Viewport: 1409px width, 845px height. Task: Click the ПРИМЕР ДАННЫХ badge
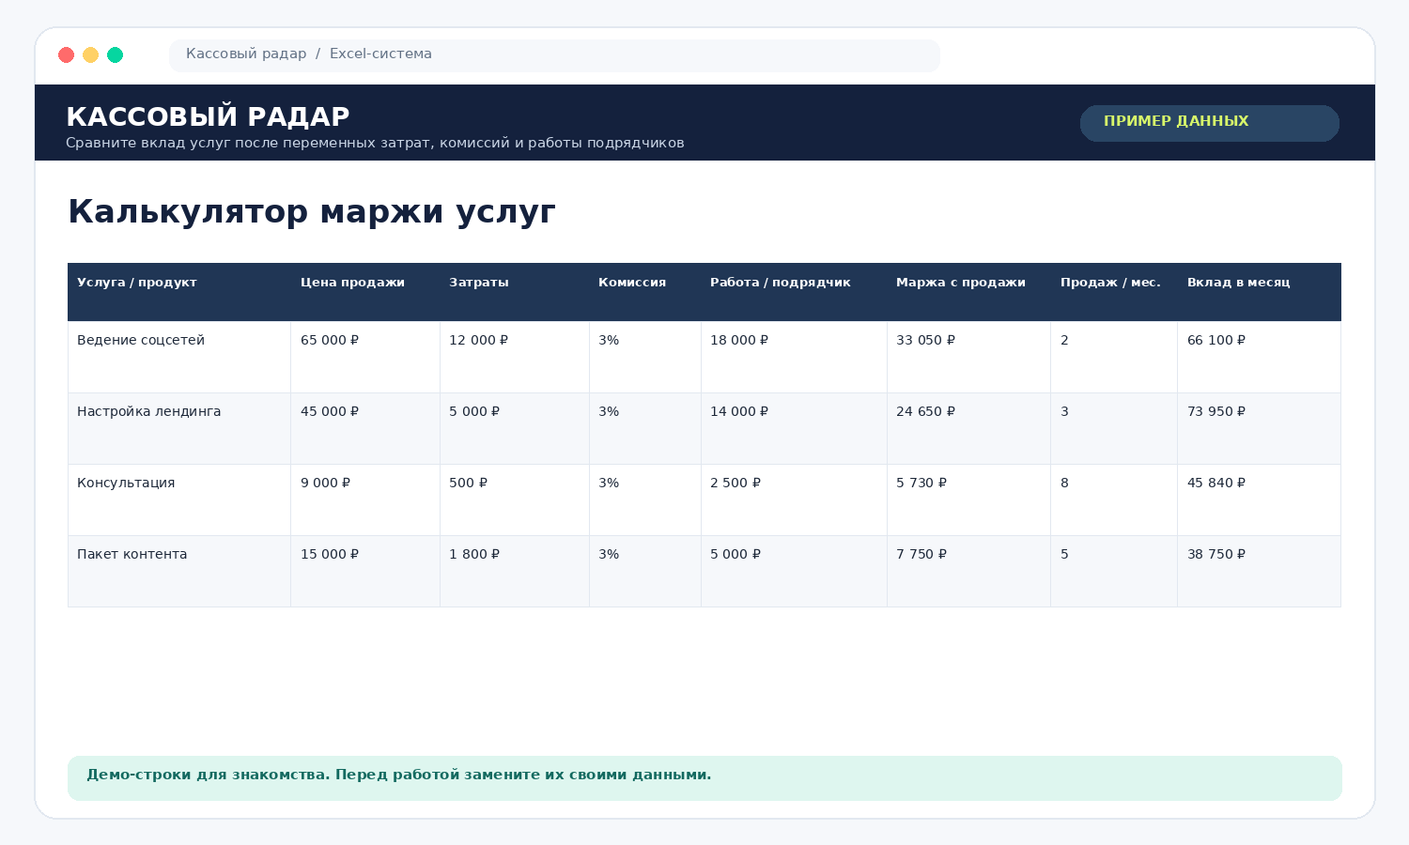tap(1210, 123)
